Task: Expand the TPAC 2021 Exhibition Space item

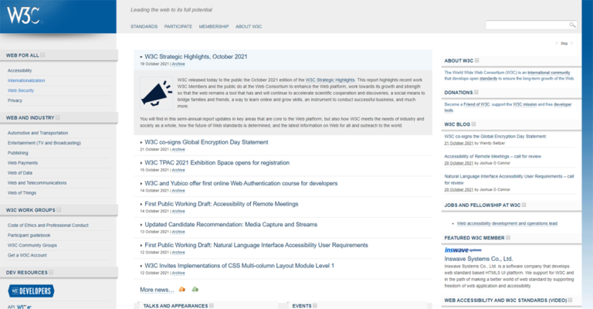Action: 141,163
